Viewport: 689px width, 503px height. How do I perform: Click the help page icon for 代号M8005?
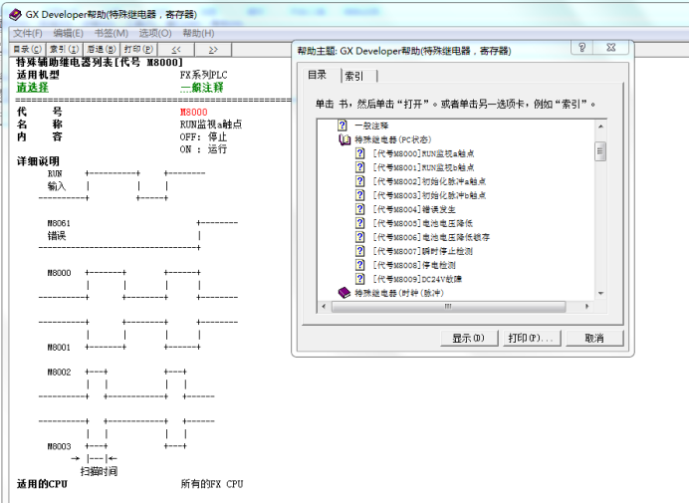point(359,223)
